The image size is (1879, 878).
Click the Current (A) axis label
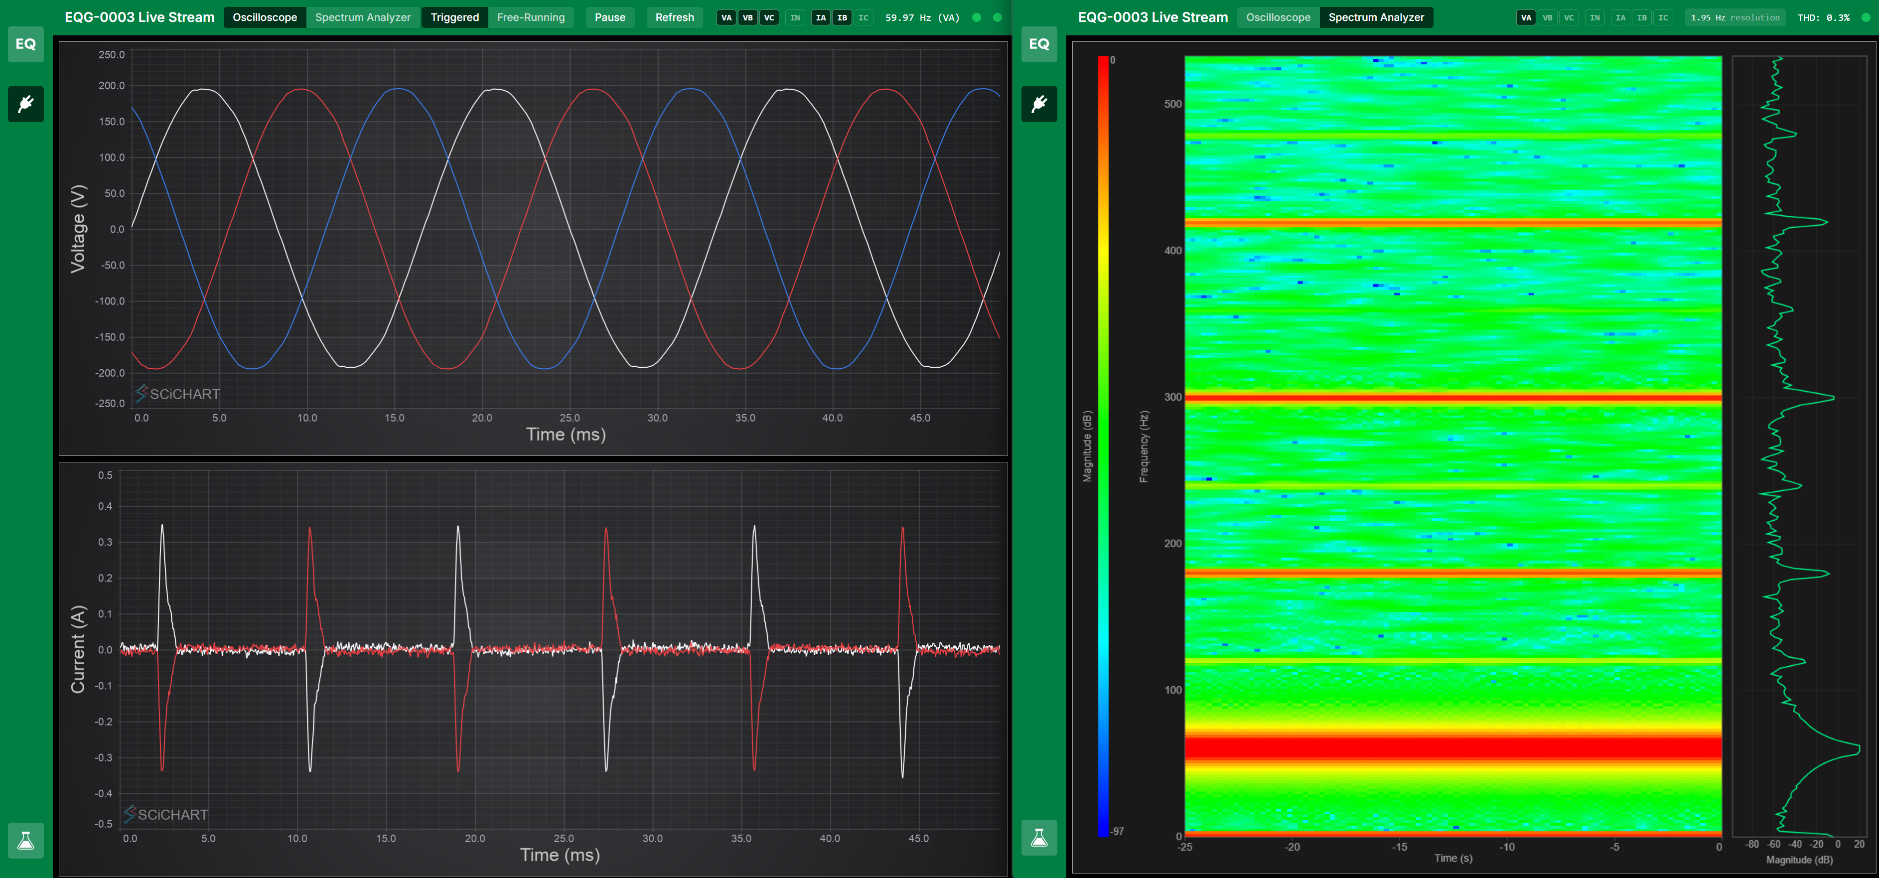tap(78, 649)
